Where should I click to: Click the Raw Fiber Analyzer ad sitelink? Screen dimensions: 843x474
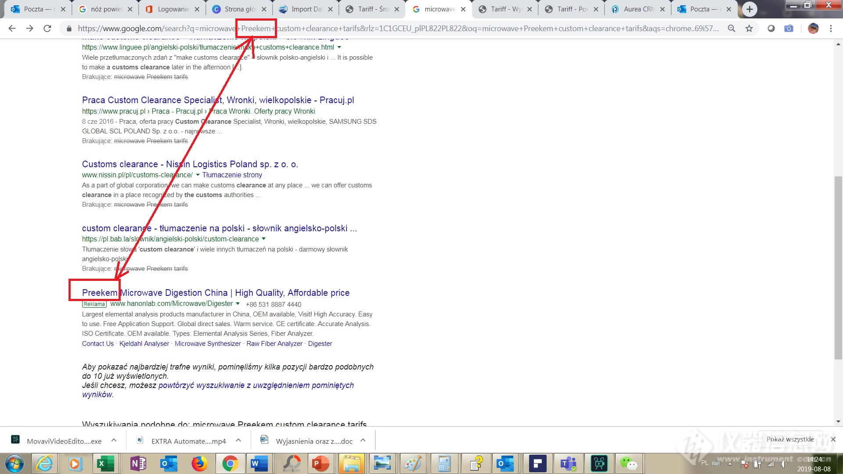274,344
